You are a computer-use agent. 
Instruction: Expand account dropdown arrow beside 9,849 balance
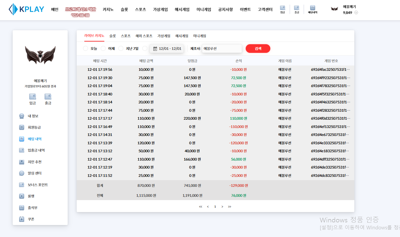click(356, 13)
